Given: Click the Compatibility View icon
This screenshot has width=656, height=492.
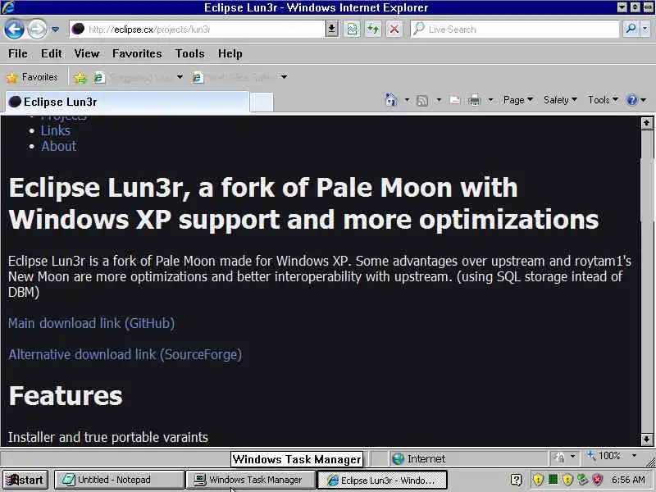Looking at the screenshot, I should point(353,30).
